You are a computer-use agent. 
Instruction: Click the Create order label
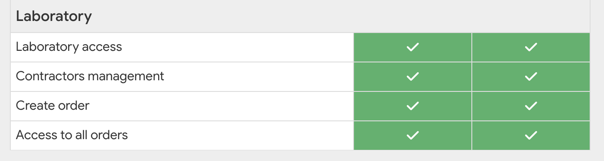tap(53, 106)
